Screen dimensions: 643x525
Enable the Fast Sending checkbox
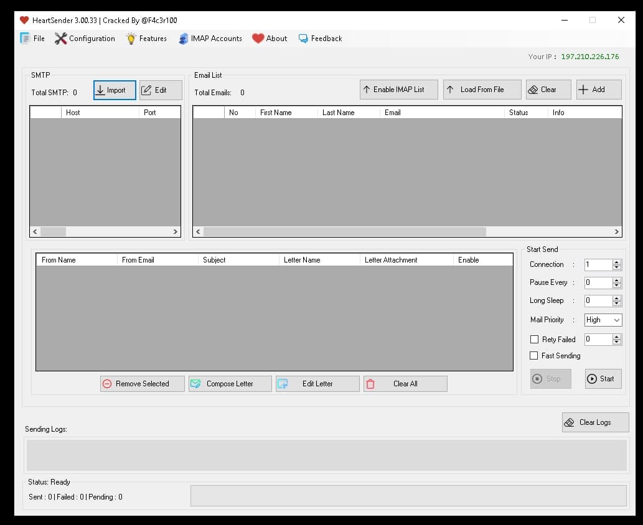[x=533, y=356]
